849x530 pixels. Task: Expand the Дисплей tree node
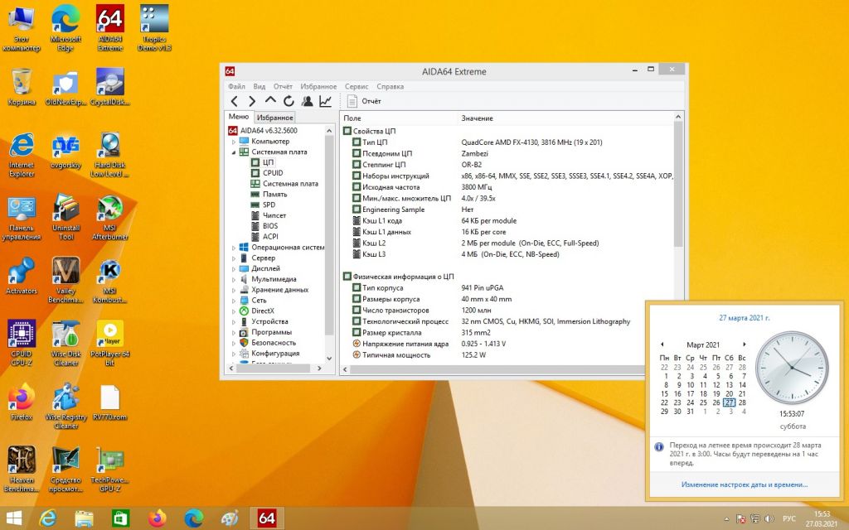[x=234, y=269]
